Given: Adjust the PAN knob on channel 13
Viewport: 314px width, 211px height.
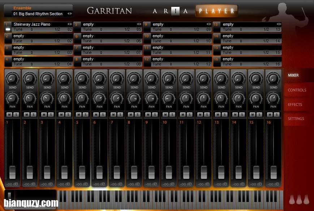Looking at the screenshot, I should tap(221, 98).
